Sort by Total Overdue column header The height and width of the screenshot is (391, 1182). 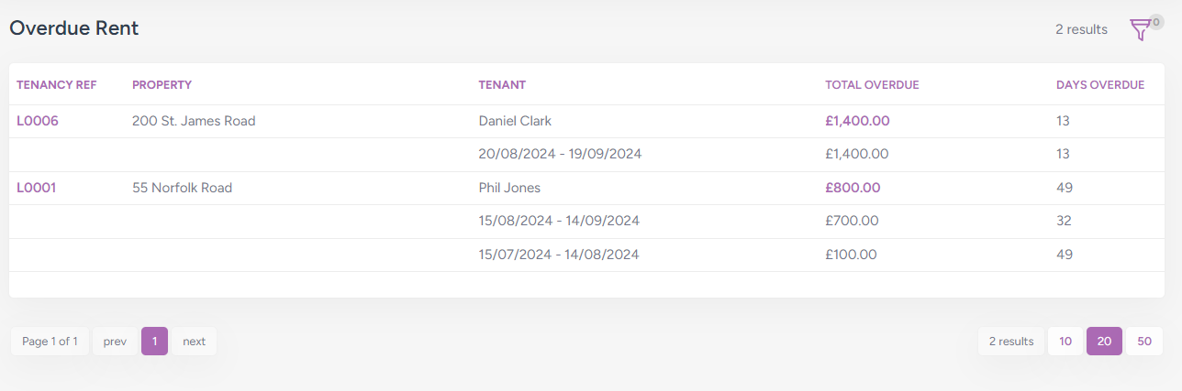pos(872,85)
